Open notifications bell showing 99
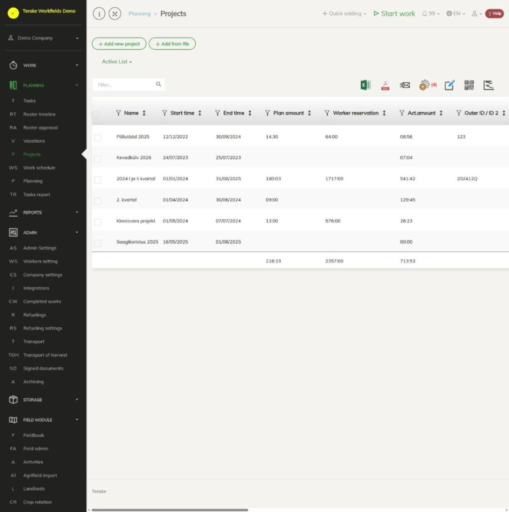This screenshot has width=509, height=512. [x=431, y=13]
